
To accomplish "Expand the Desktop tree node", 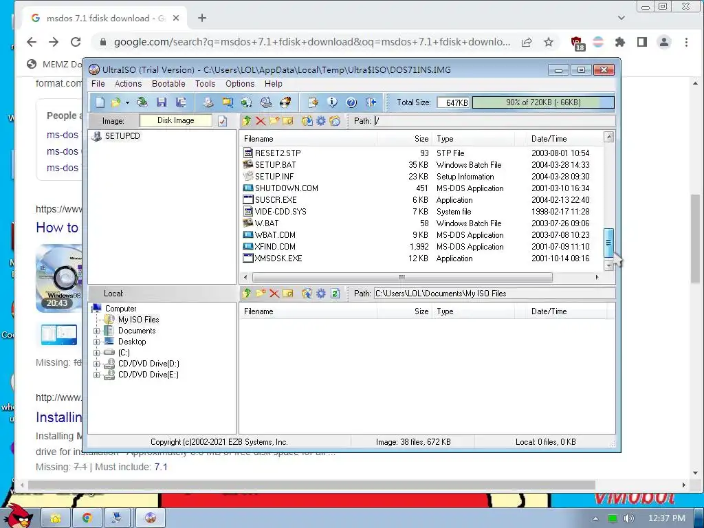I will [96, 342].
